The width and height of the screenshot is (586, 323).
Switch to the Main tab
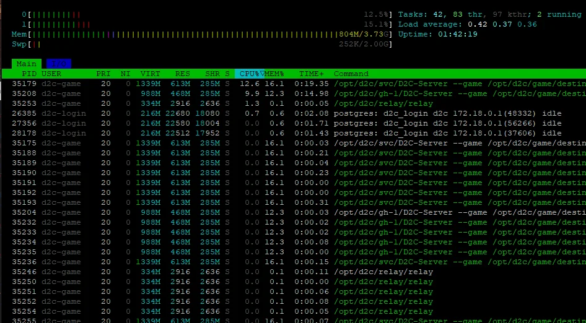pos(26,64)
